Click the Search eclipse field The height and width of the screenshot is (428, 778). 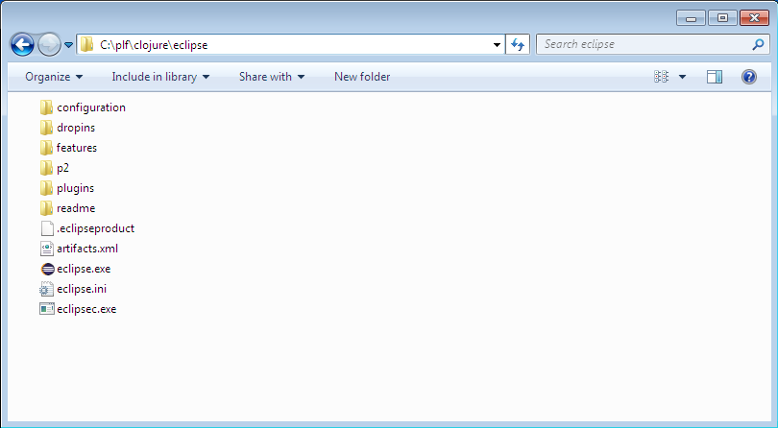[652, 44]
